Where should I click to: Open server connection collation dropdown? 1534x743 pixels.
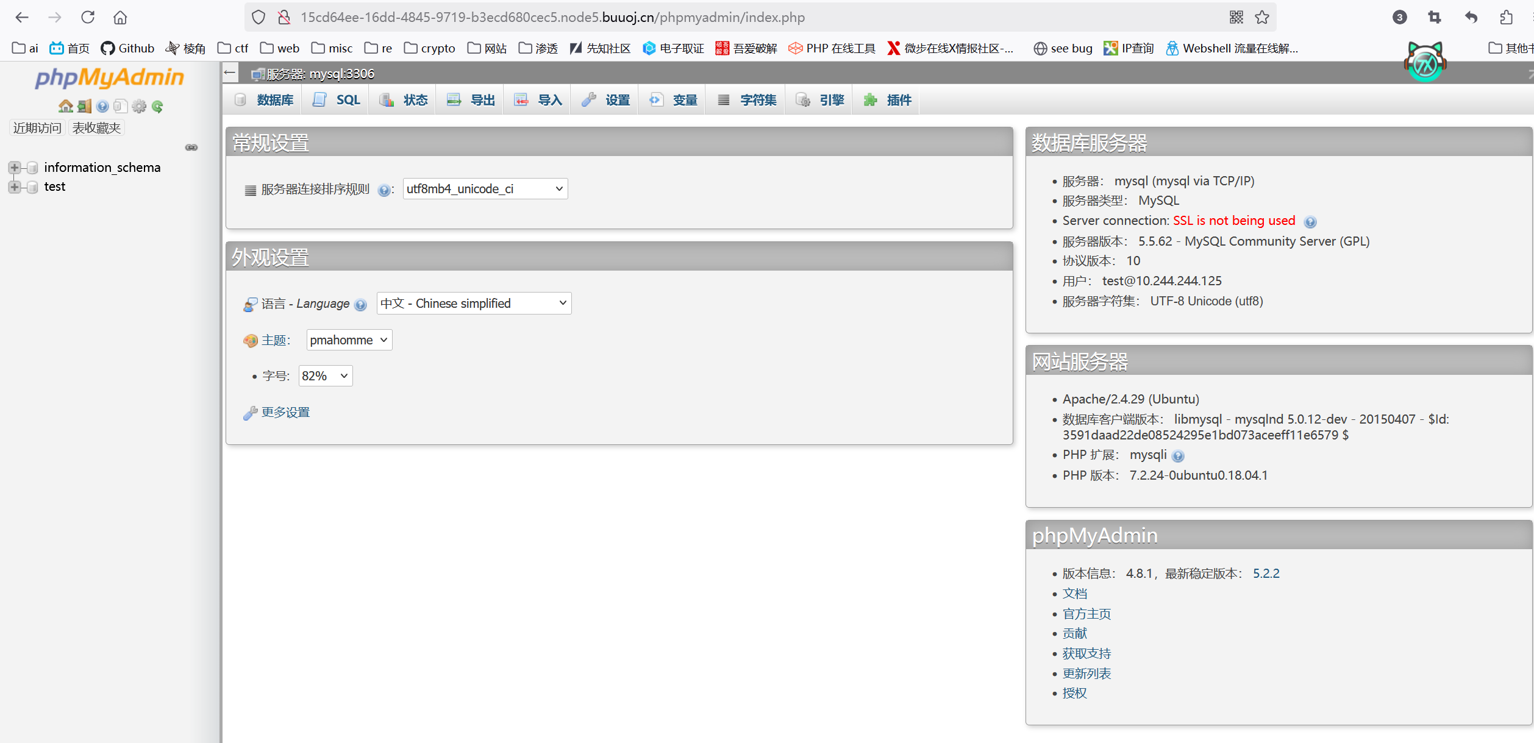click(x=485, y=189)
